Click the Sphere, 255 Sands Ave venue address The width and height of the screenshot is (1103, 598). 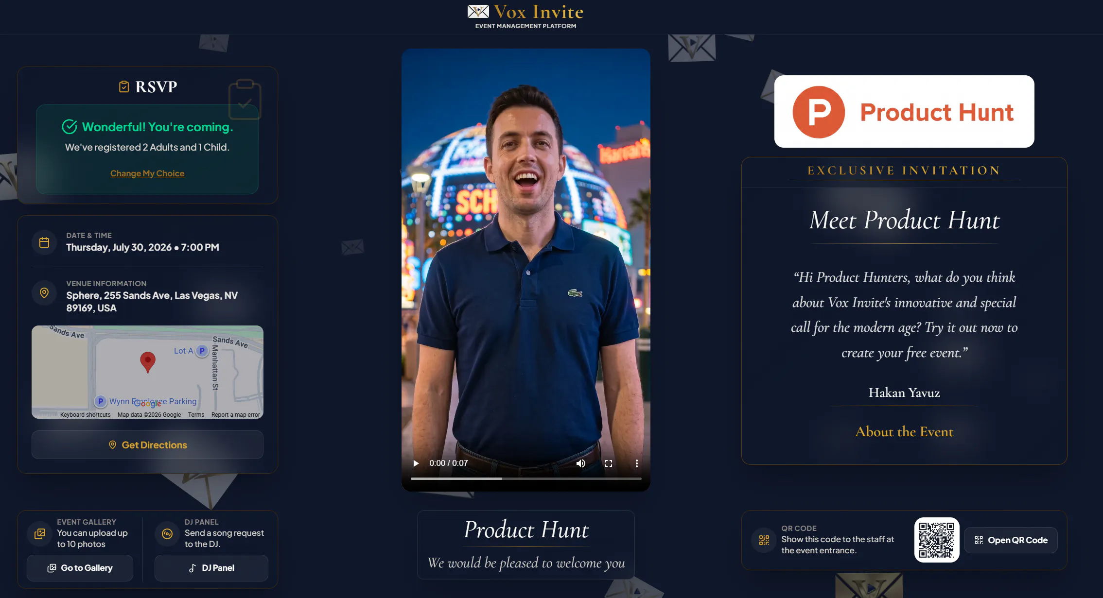(x=152, y=302)
